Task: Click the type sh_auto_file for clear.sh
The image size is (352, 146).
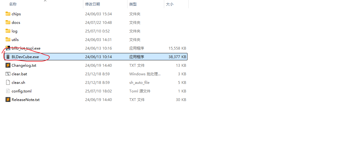Action: pos(139,83)
